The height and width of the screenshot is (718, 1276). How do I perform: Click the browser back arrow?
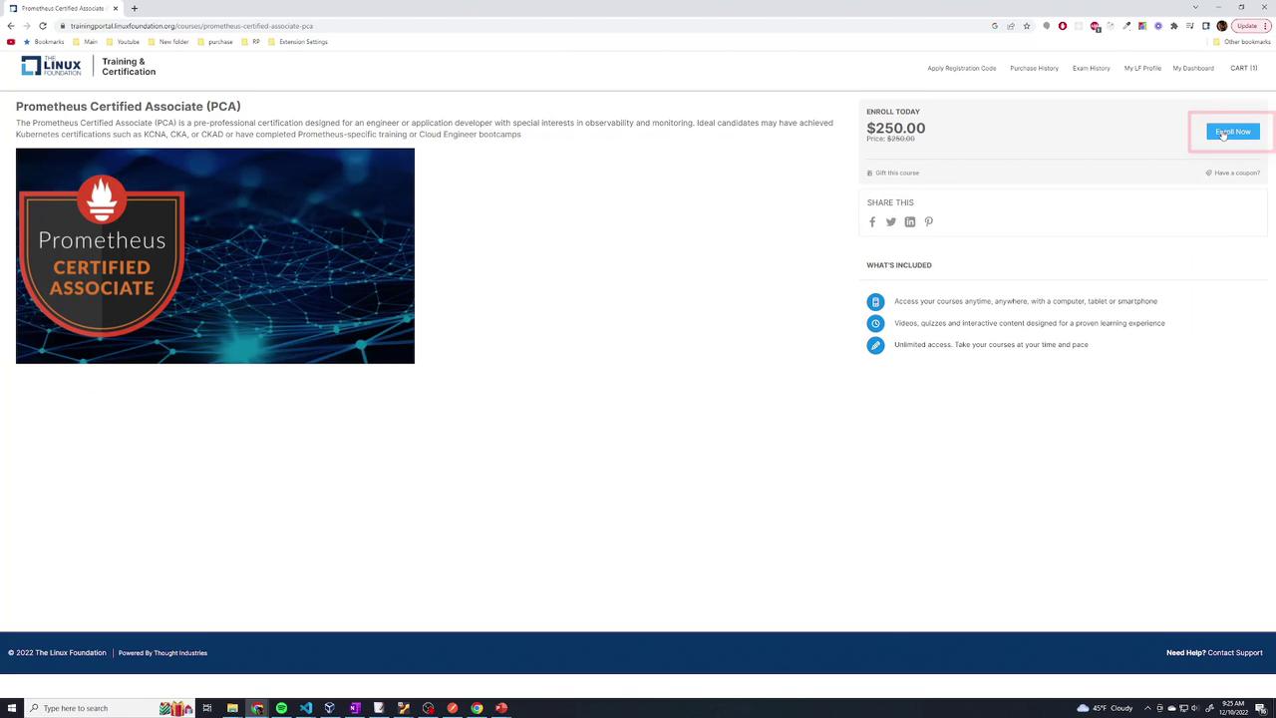[x=11, y=26]
